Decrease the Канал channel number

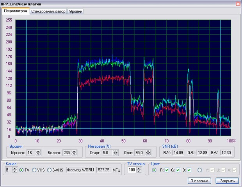pyautogui.click(x=15, y=171)
